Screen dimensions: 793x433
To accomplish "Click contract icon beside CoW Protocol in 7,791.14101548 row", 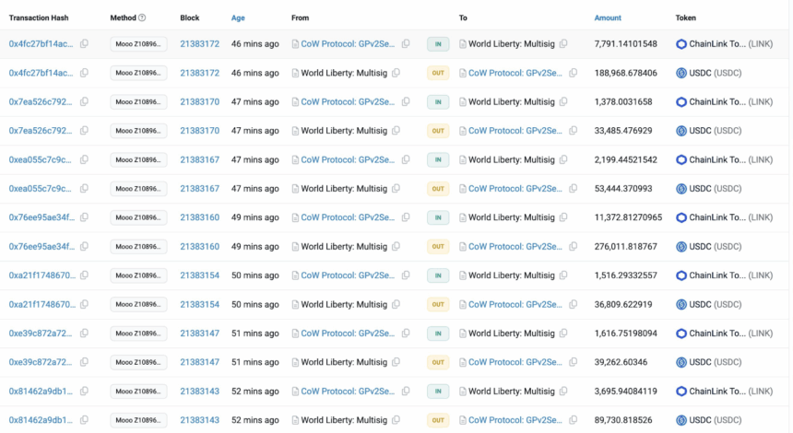I will 295,44.
